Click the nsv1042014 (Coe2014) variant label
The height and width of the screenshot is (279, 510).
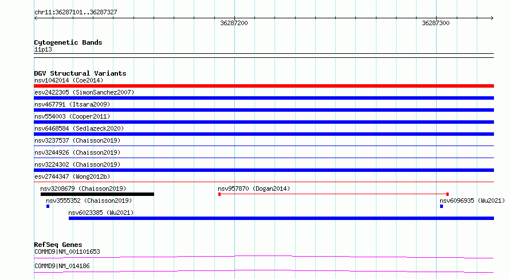[x=69, y=80]
